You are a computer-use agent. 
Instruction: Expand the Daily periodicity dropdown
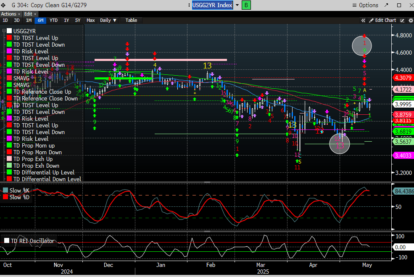click(x=108, y=20)
